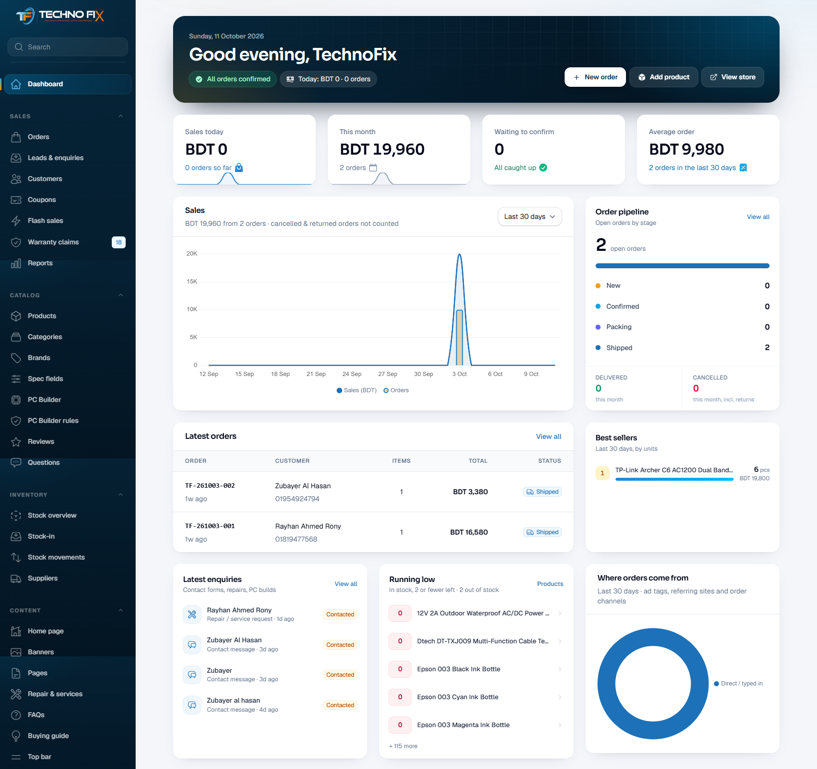Collapse the INVENTORY sidebar section

[x=121, y=495]
